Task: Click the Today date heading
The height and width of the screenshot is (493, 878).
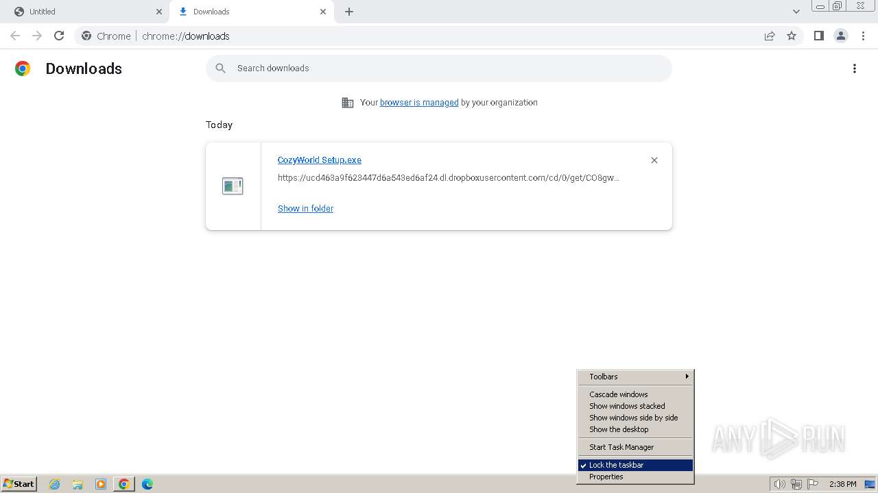Action: 219,125
